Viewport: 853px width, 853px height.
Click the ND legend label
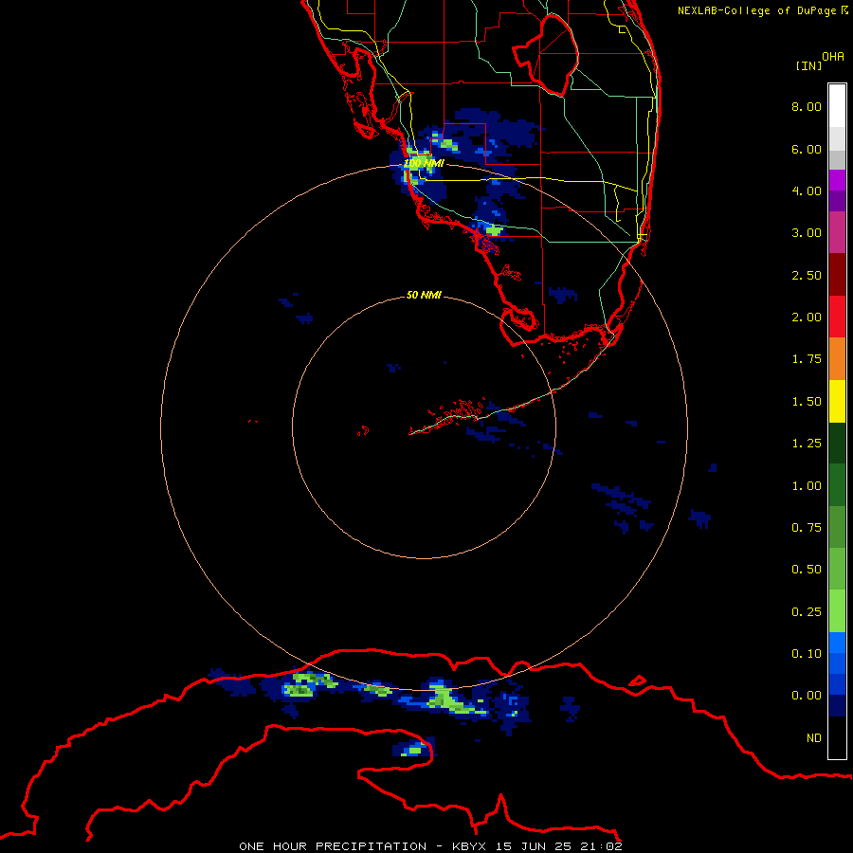(x=814, y=738)
